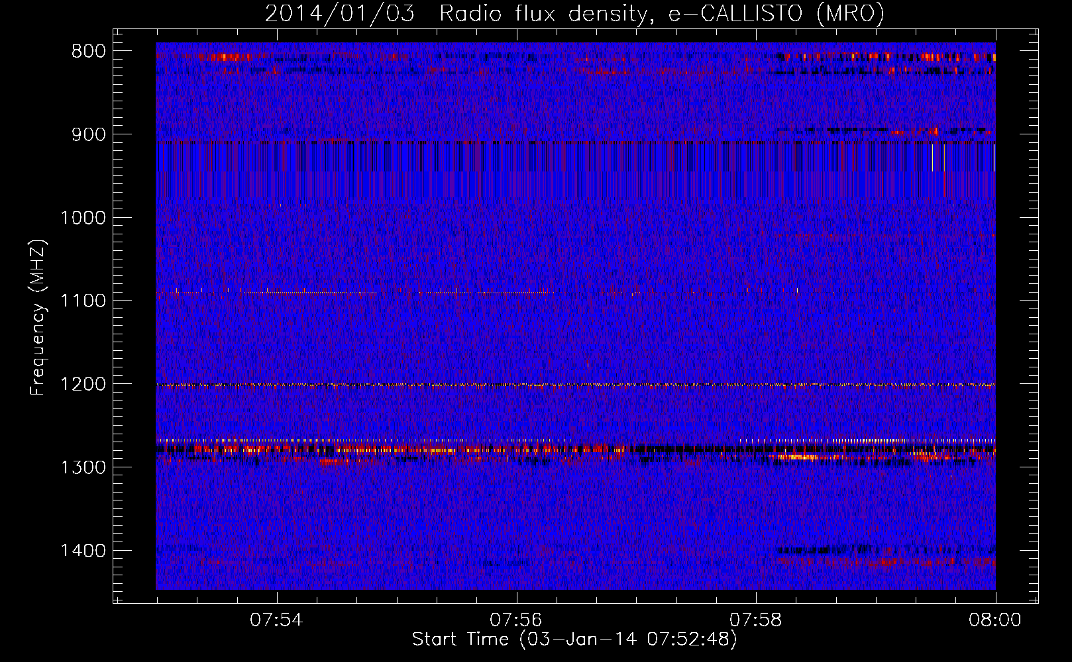Image resolution: width=1072 pixels, height=662 pixels.
Task: Click the 1300 frequency tick label
Action: click(x=83, y=467)
